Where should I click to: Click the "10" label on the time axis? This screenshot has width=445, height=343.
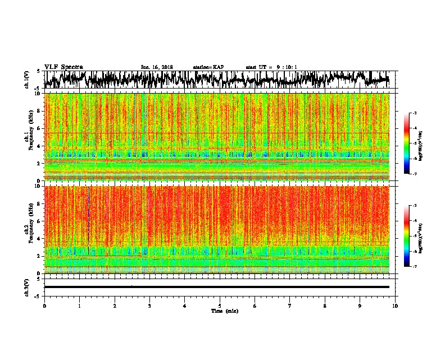coord(395,306)
